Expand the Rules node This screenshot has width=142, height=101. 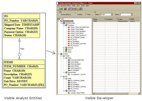click(x=64, y=52)
